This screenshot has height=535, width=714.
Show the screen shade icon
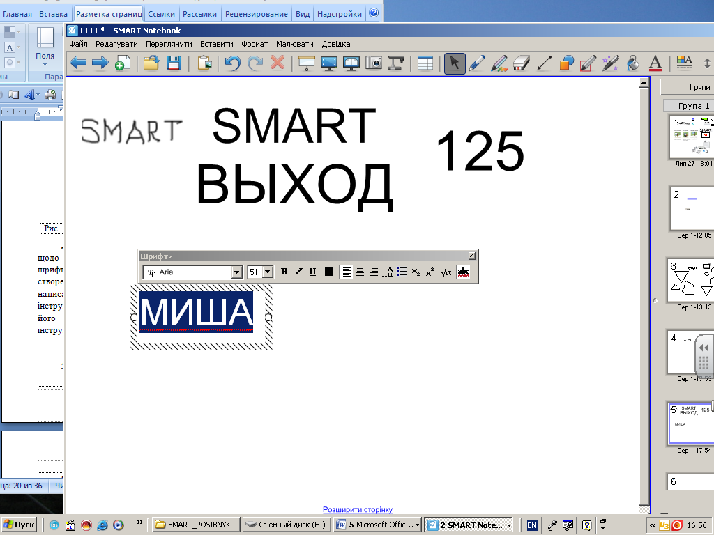307,63
